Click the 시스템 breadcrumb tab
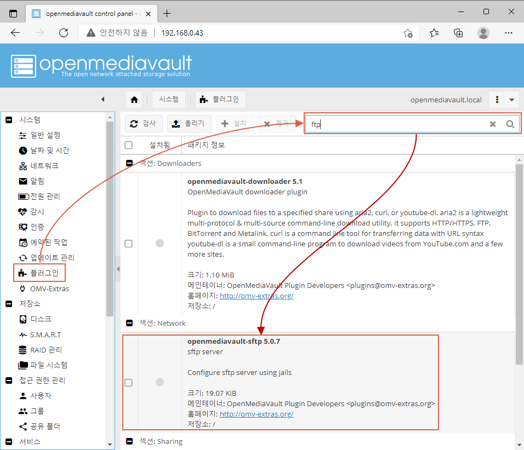Viewport: 524px width, 450px height. click(x=169, y=100)
